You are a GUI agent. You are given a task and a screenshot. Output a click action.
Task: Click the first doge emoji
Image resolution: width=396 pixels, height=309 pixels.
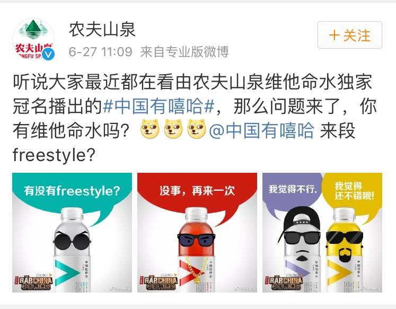[150, 129]
